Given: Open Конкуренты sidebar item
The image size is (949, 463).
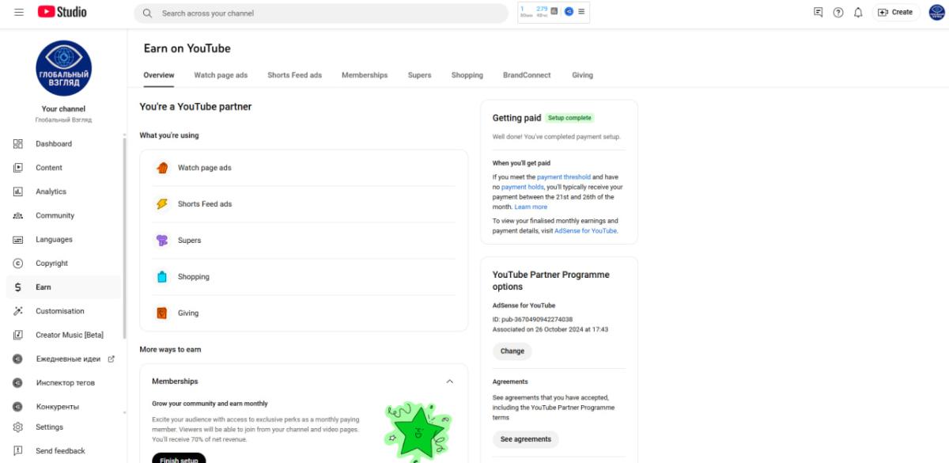Looking at the screenshot, I should [63, 406].
